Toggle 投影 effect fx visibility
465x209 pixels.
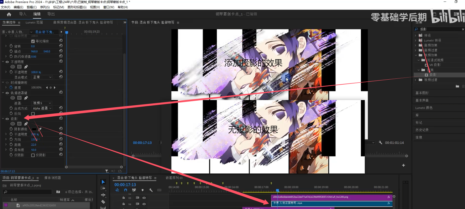click(x=7, y=119)
